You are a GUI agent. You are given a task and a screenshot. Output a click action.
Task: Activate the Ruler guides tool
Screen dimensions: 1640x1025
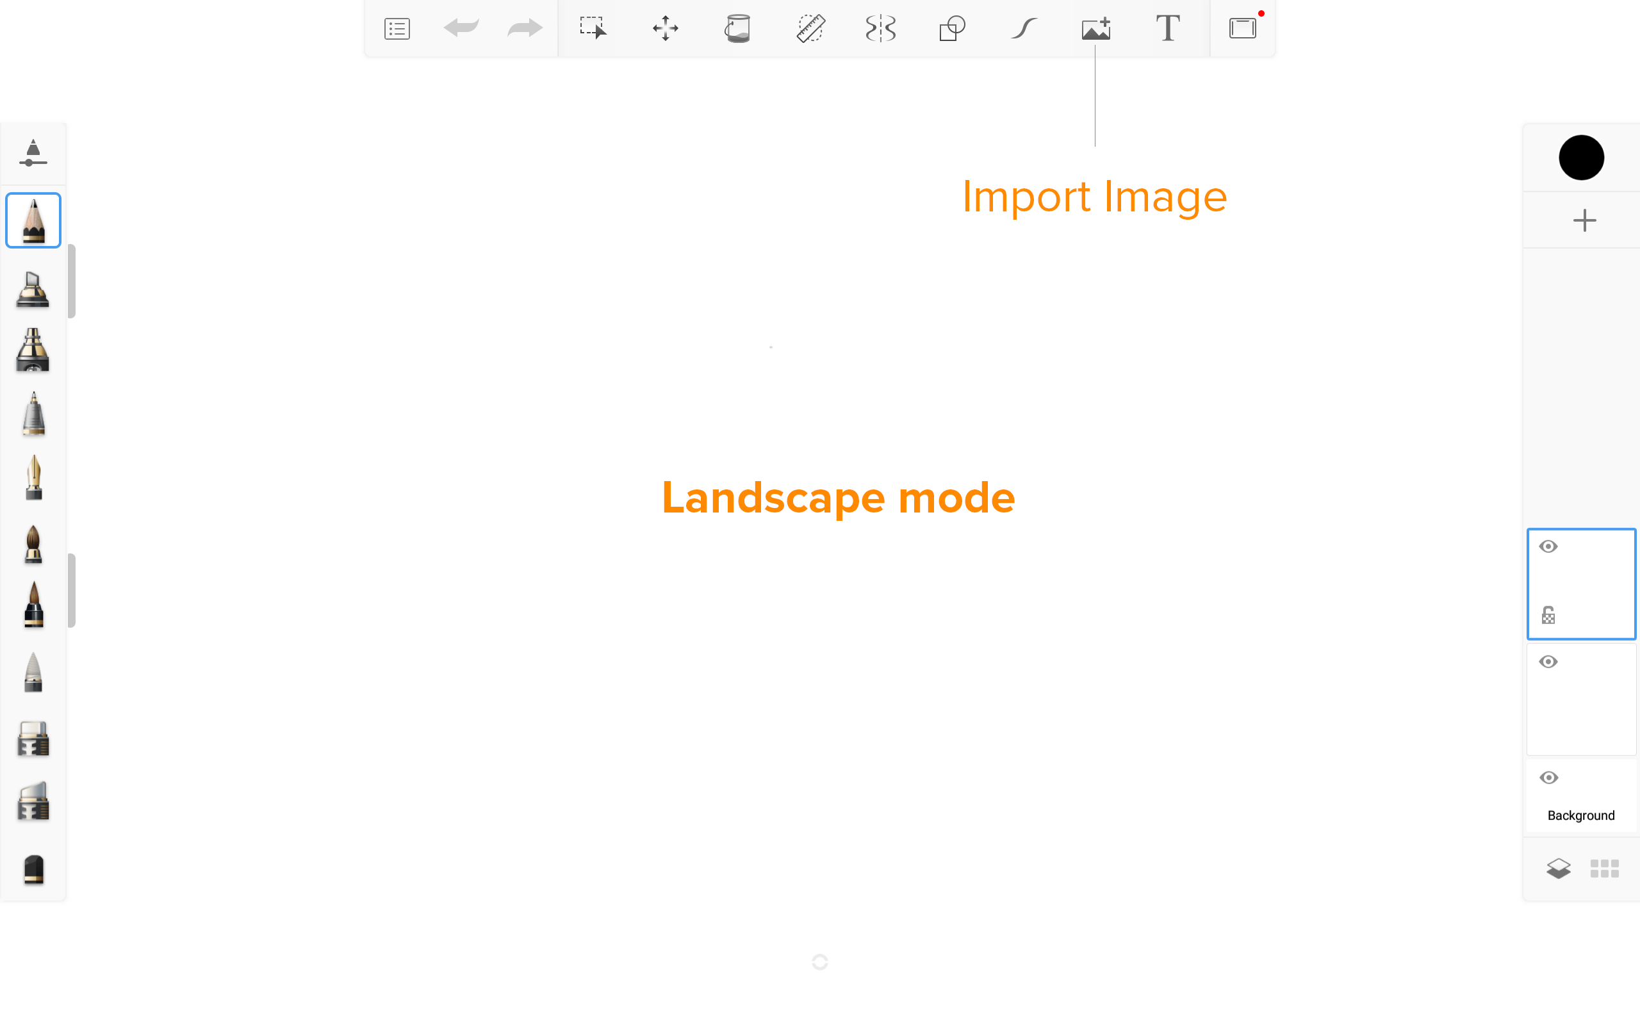pyautogui.click(x=810, y=28)
